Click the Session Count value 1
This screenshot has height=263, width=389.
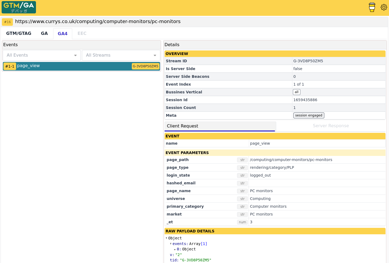click(x=295, y=108)
